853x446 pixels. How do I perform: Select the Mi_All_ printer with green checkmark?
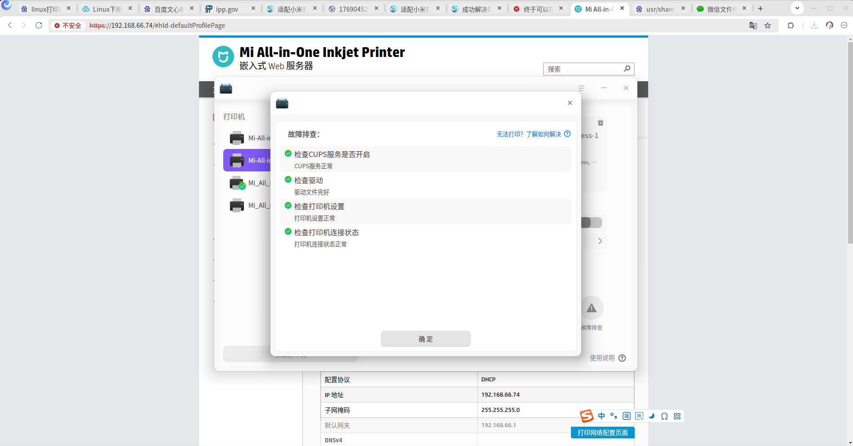pyautogui.click(x=247, y=183)
